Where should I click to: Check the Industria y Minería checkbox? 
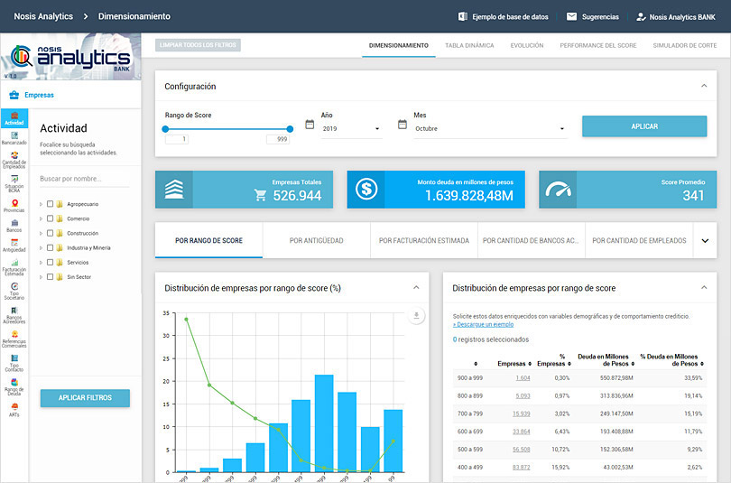(x=50, y=247)
